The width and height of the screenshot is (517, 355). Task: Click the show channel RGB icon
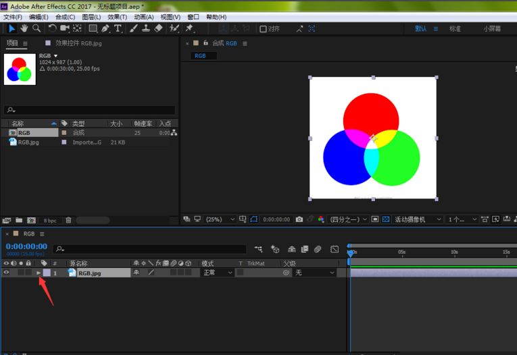(322, 219)
